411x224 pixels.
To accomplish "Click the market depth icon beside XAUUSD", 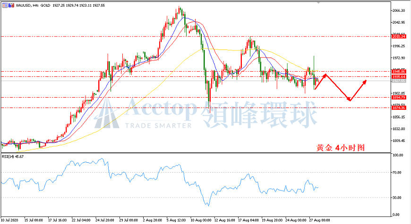I will 11,5.
